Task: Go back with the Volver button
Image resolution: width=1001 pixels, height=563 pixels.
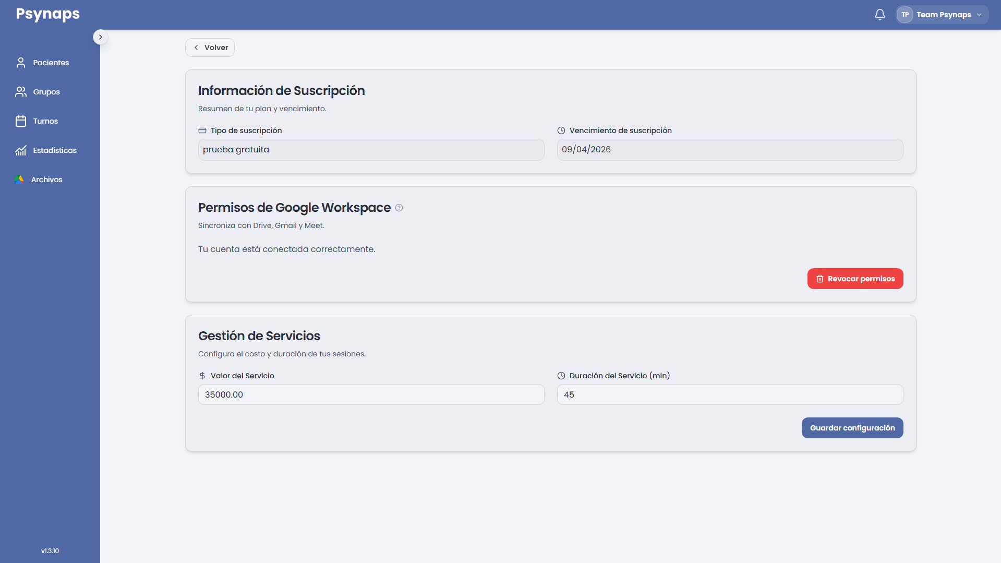Action: pos(210,47)
